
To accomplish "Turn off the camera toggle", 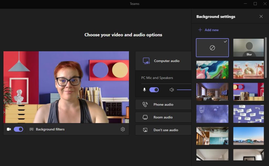I will pyautogui.click(x=18, y=129).
